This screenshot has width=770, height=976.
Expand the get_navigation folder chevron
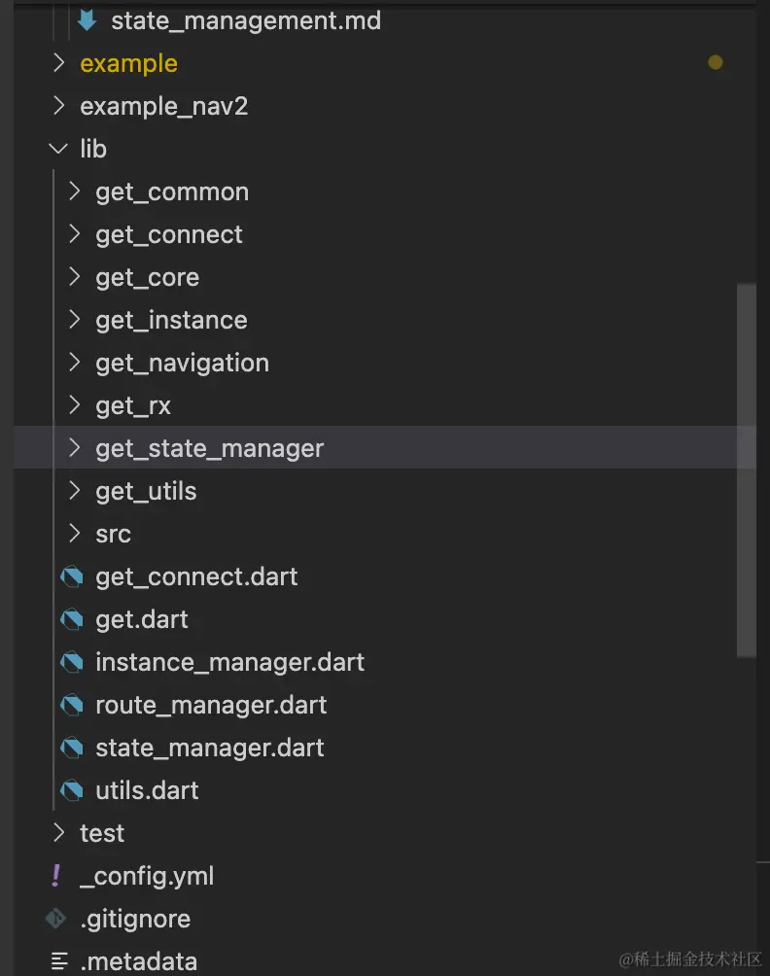[x=75, y=363]
